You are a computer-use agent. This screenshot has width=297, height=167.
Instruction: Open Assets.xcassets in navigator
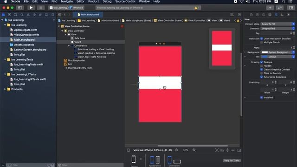click(24, 45)
